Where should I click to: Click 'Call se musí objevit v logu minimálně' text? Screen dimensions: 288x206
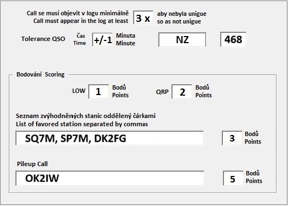tap(78, 13)
